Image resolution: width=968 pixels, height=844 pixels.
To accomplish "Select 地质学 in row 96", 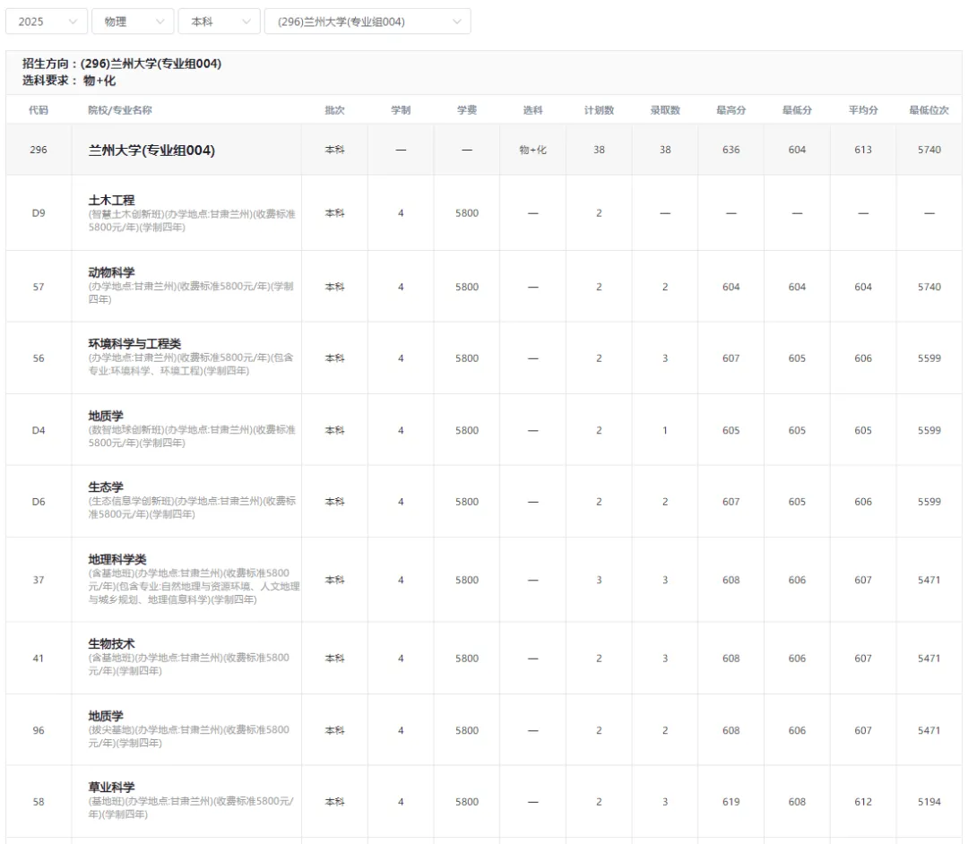I will coord(106,716).
